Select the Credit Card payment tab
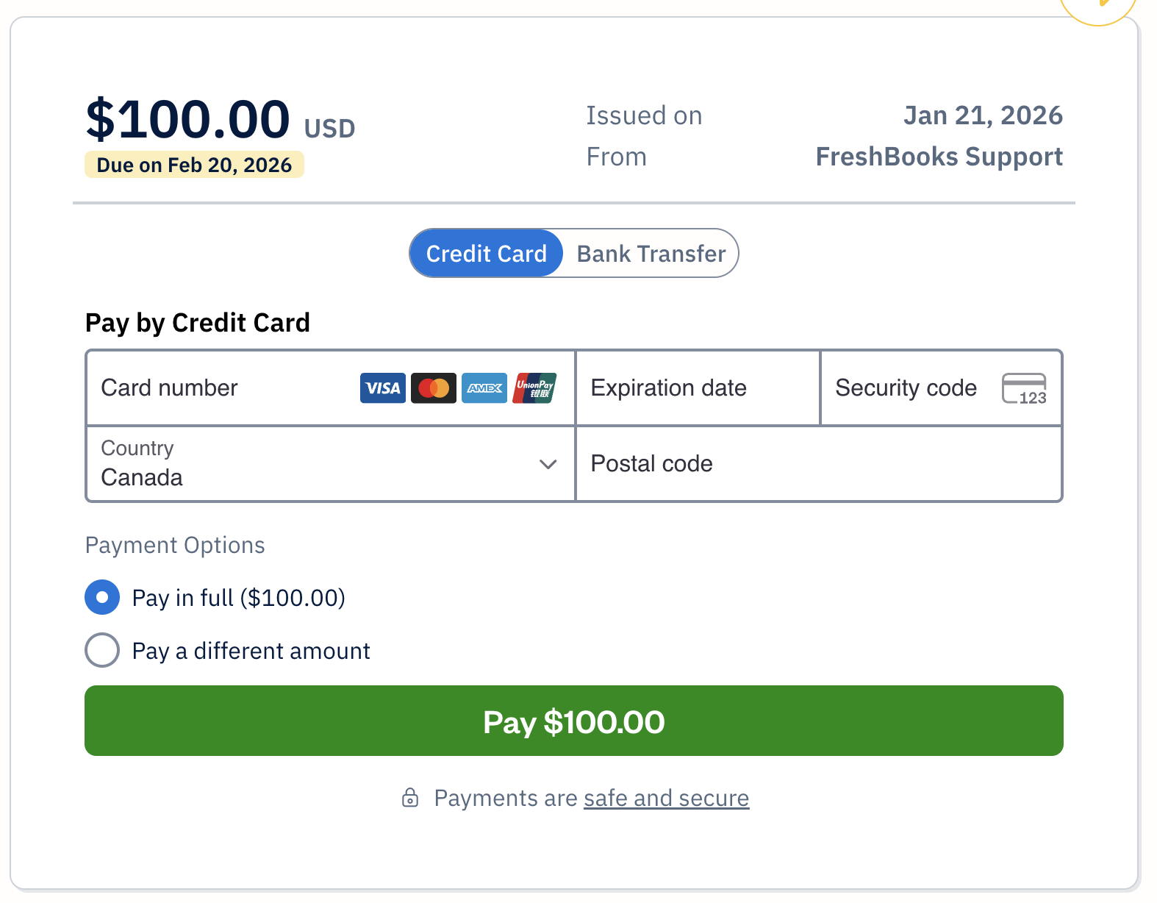This screenshot has height=903, width=1157. [x=486, y=253]
